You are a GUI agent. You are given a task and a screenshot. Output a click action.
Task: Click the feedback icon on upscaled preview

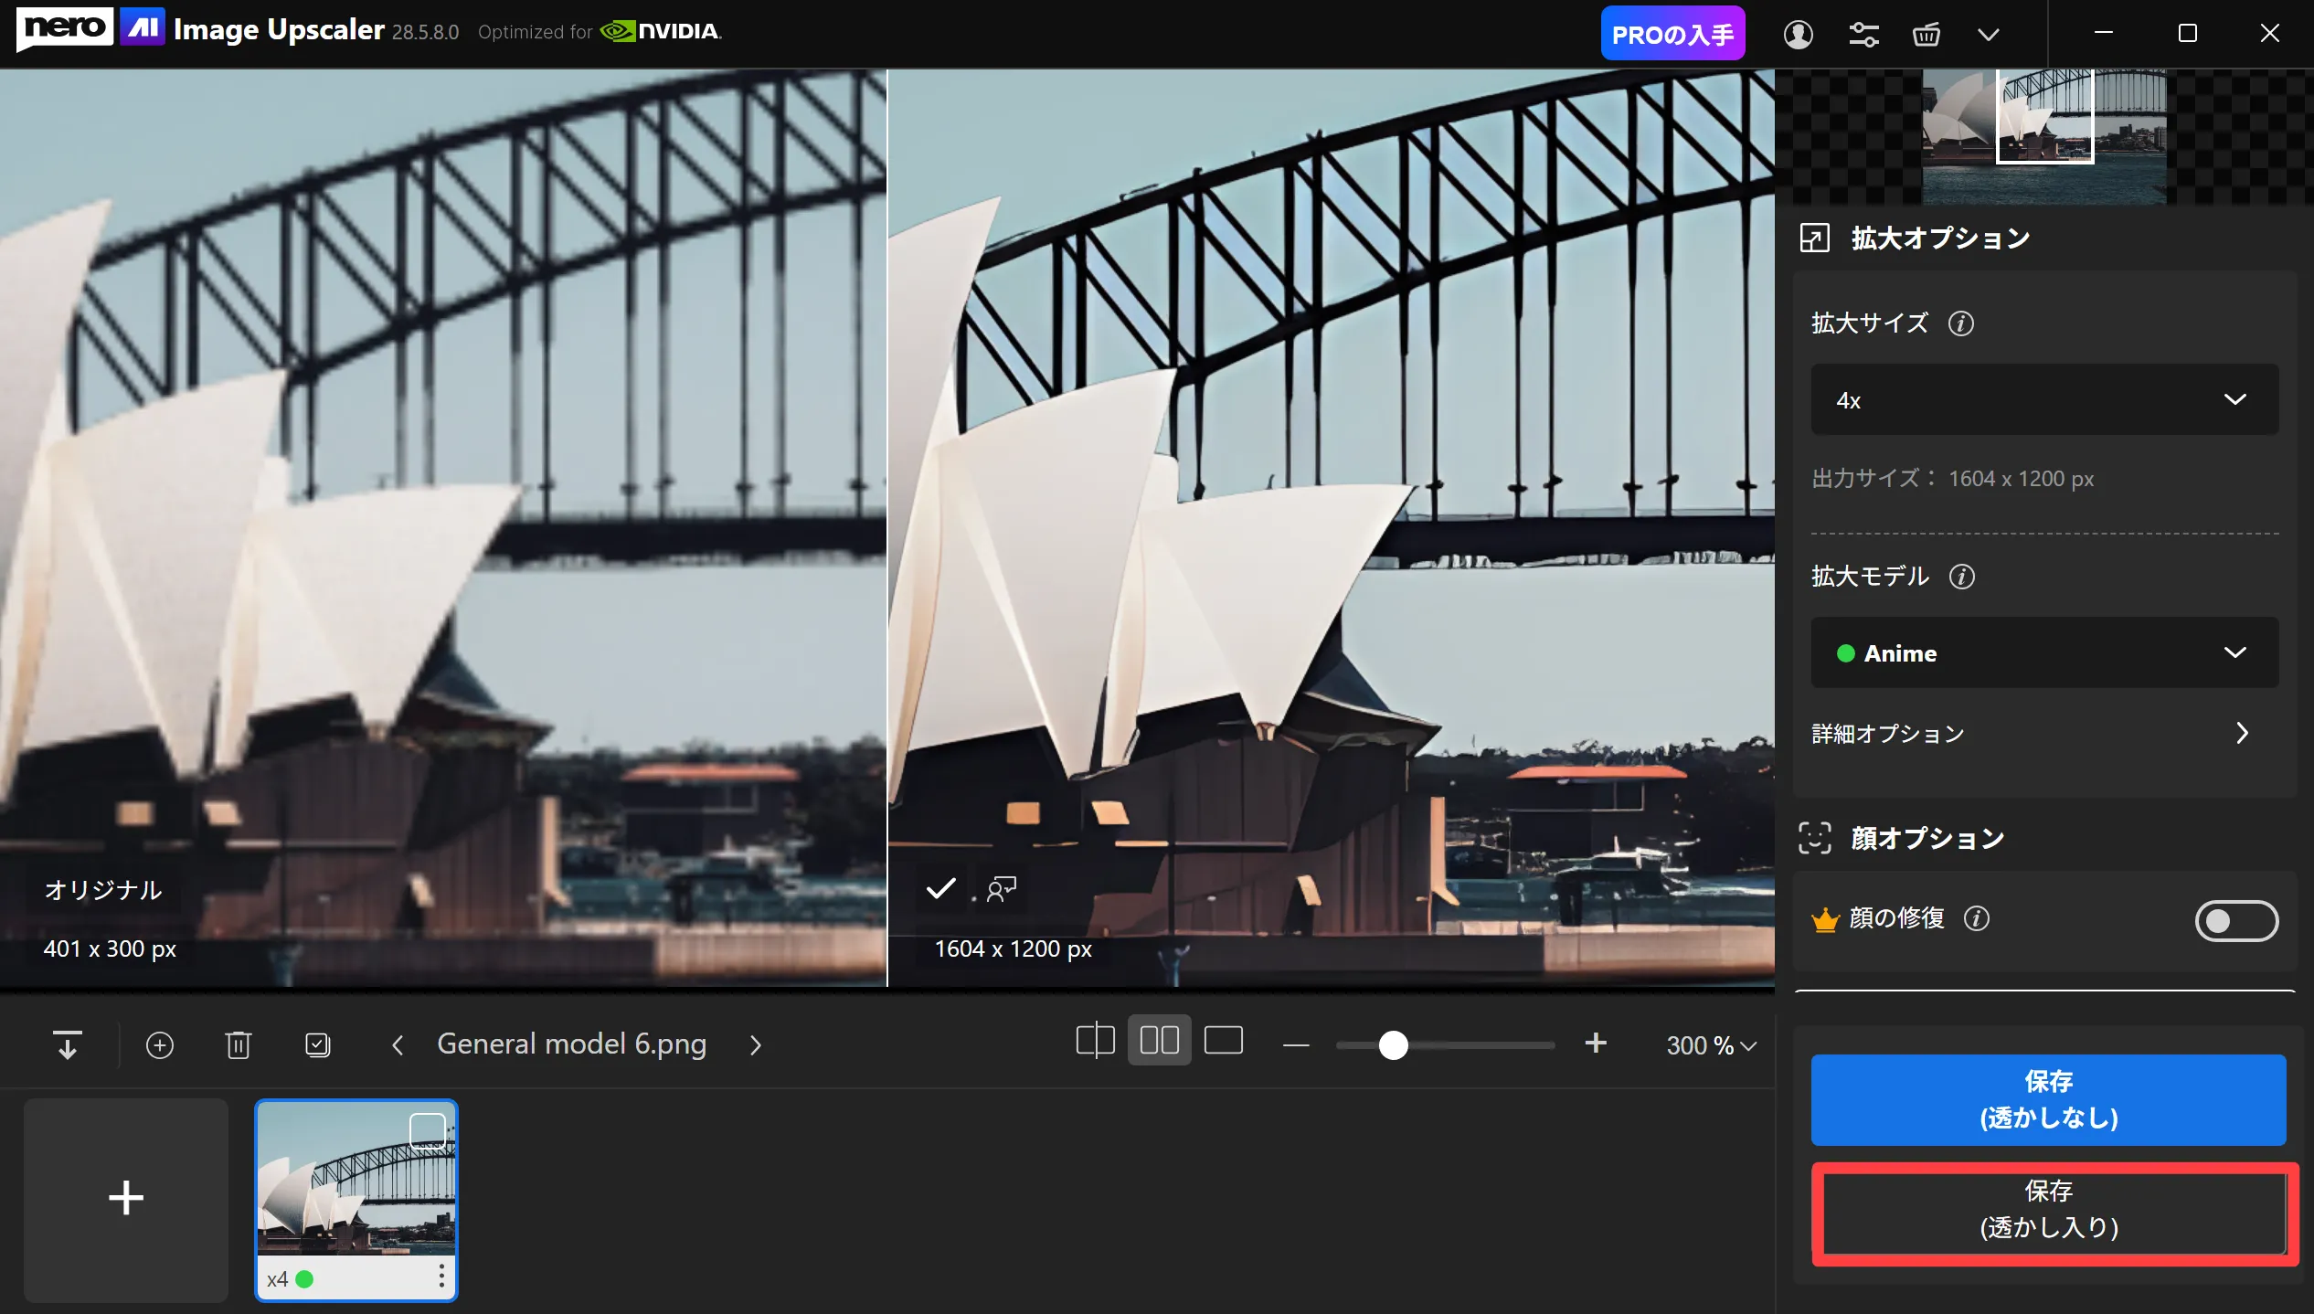(1002, 888)
